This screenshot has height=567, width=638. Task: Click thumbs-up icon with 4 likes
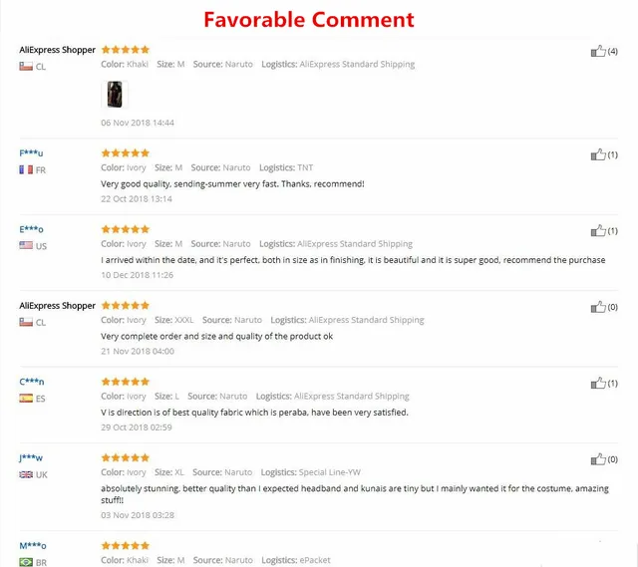(598, 51)
